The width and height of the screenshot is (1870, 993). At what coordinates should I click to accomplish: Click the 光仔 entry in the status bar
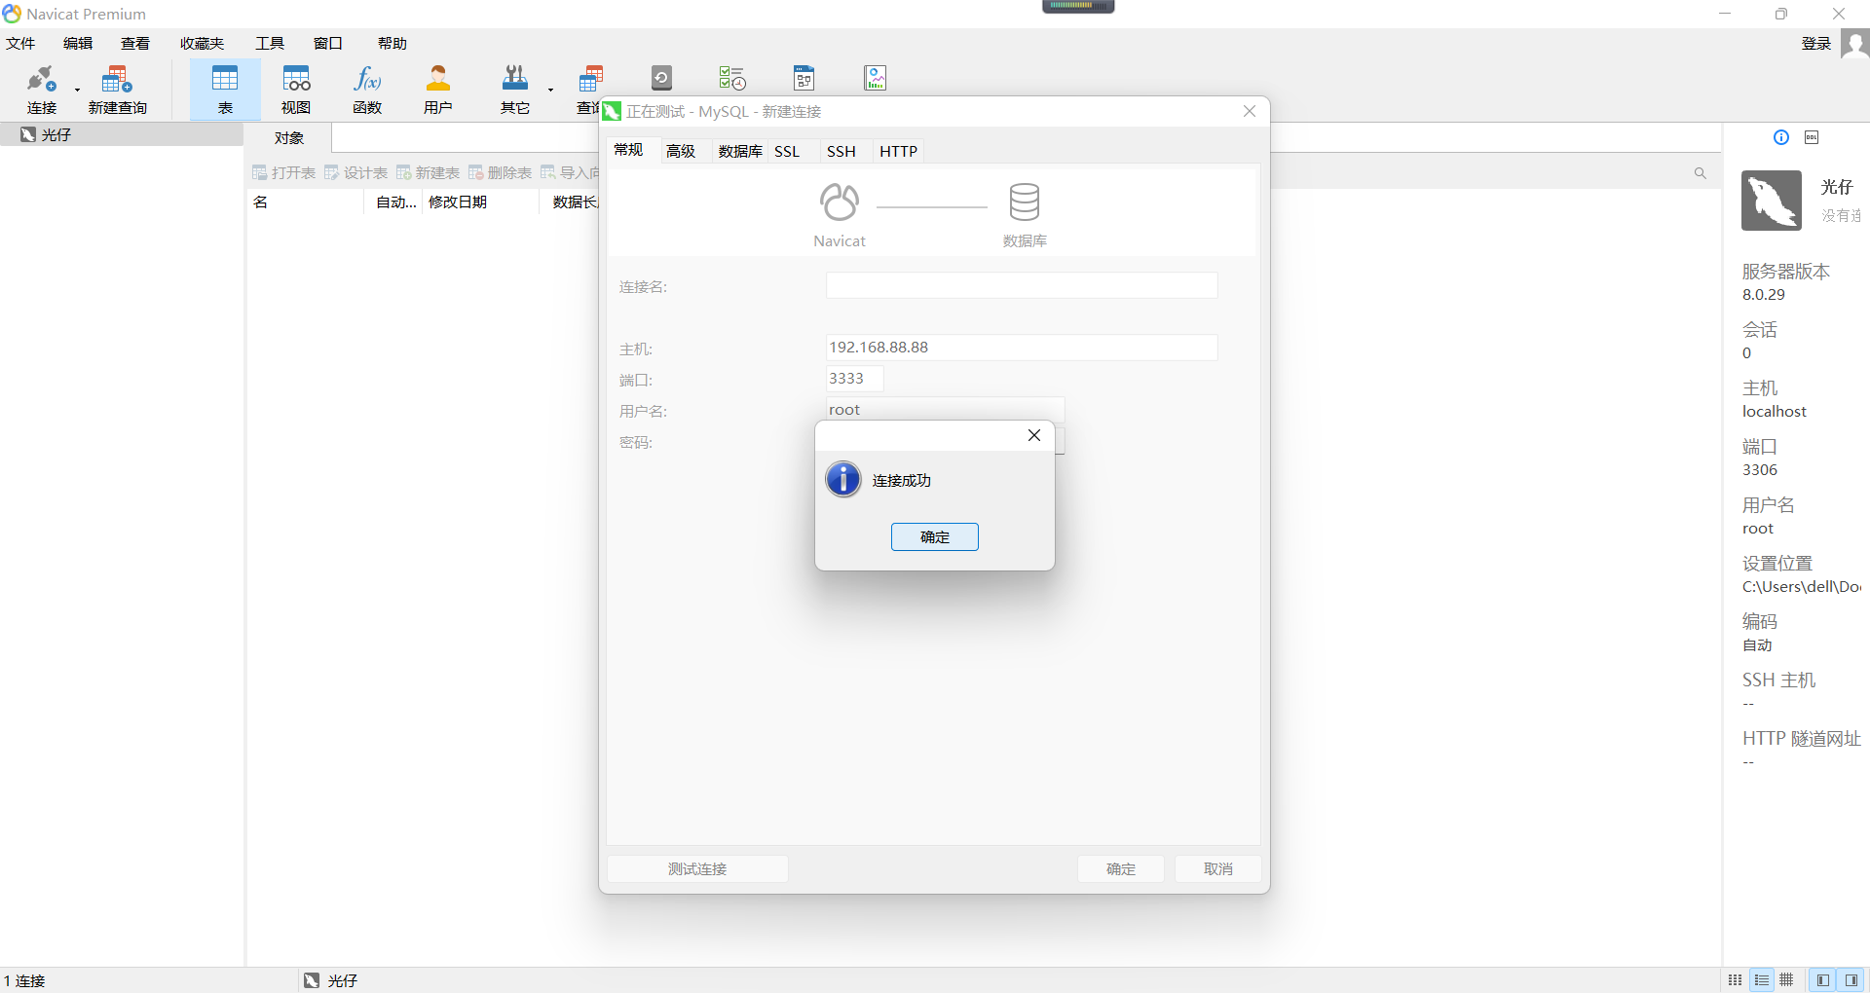(x=331, y=980)
